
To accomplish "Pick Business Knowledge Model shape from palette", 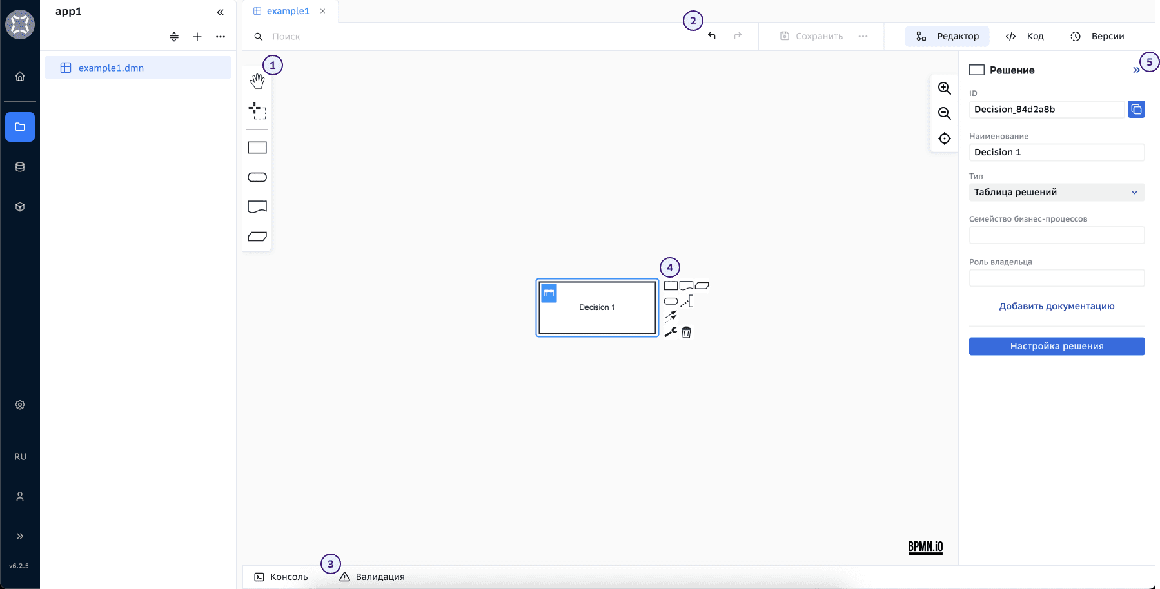I will coord(257,237).
